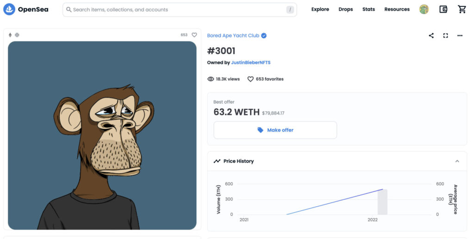Open the three-dot more options menu
This screenshot has height=239, width=474.
460,36
